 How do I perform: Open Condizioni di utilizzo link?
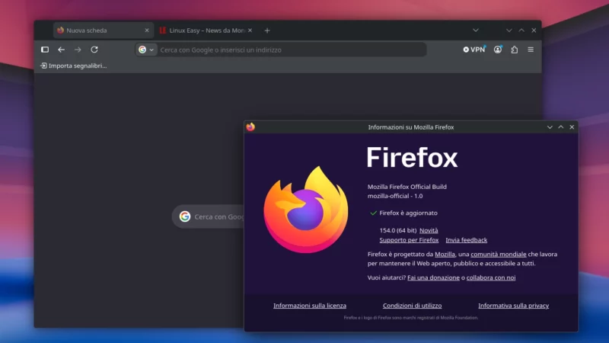coord(412,306)
